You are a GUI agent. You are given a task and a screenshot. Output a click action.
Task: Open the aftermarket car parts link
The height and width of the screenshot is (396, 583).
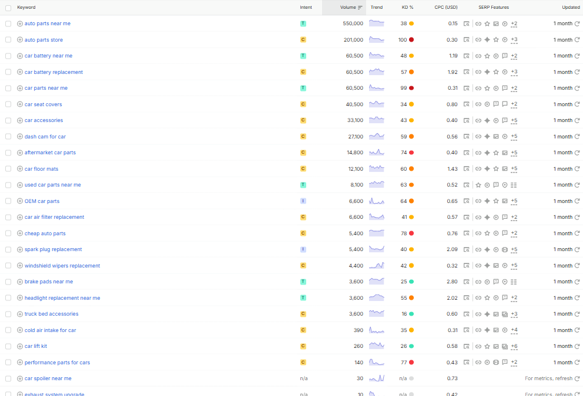click(50, 153)
